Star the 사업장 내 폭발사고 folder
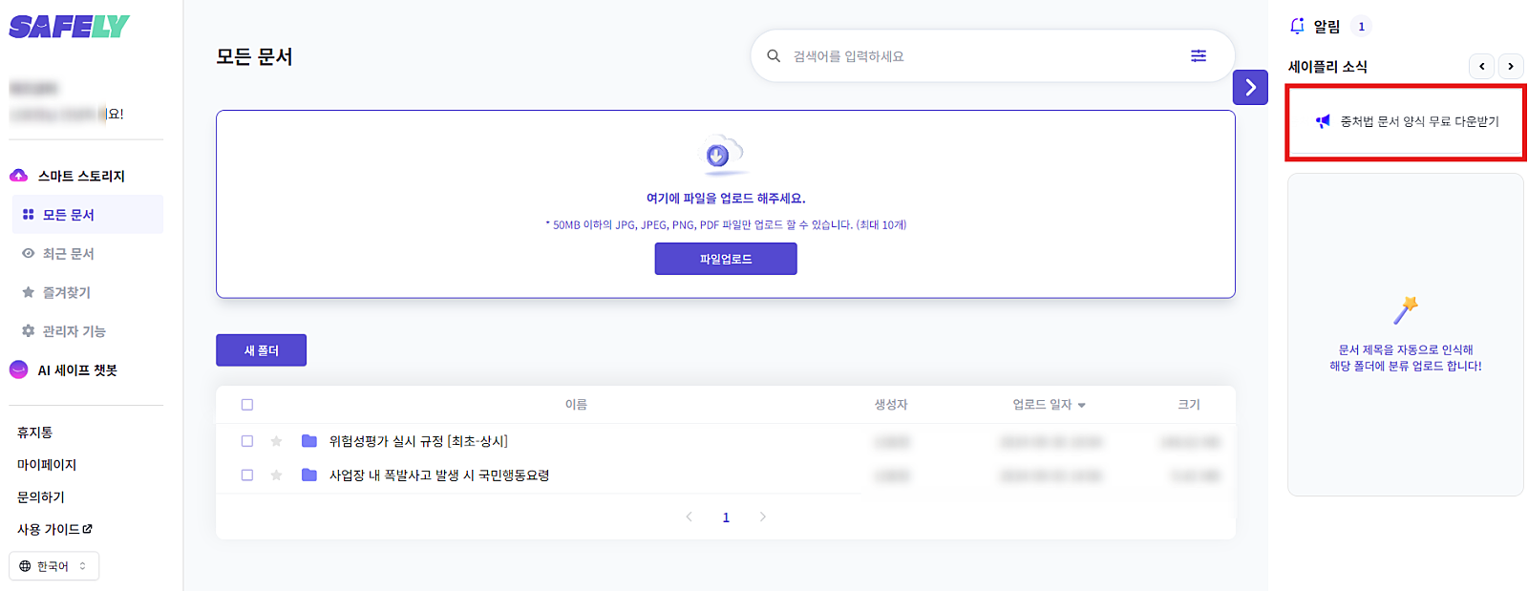Image resolution: width=1528 pixels, height=591 pixels. (276, 475)
